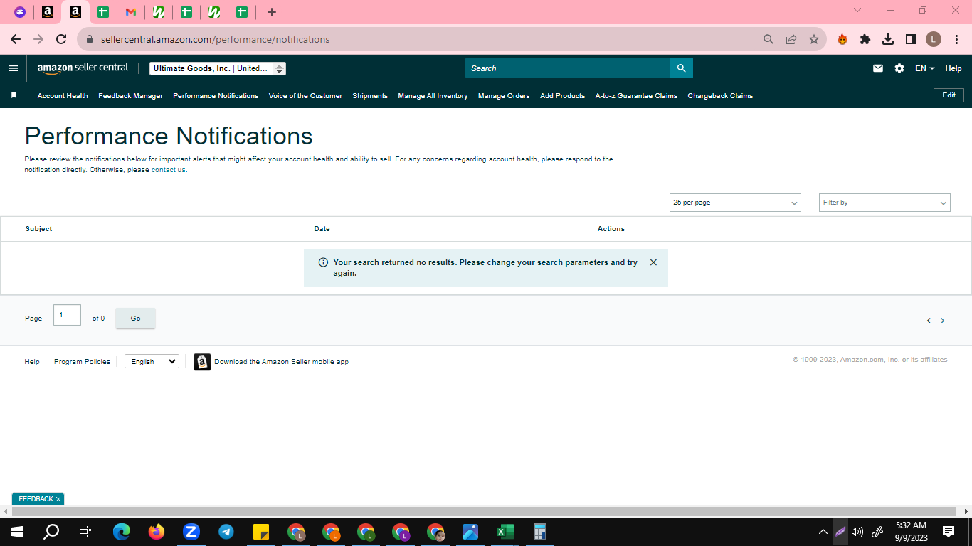Open the footer Help link
972x546 pixels.
click(32, 362)
